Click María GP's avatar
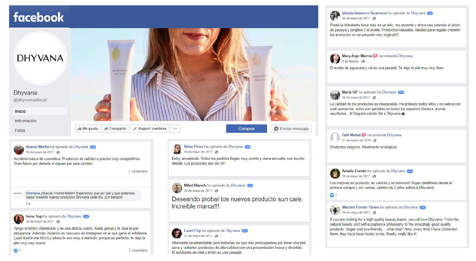Image resolution: width=476 pixels, height=261 pixels. coord(335,95)
